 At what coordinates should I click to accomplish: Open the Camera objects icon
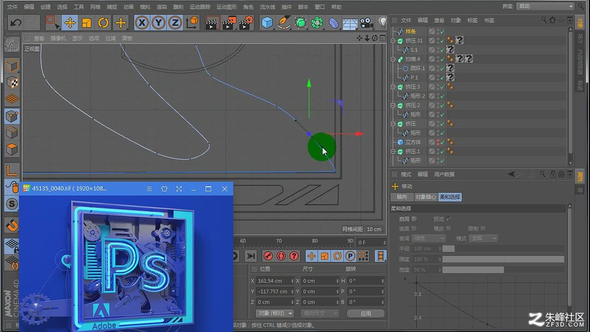[x=366, y=23]
